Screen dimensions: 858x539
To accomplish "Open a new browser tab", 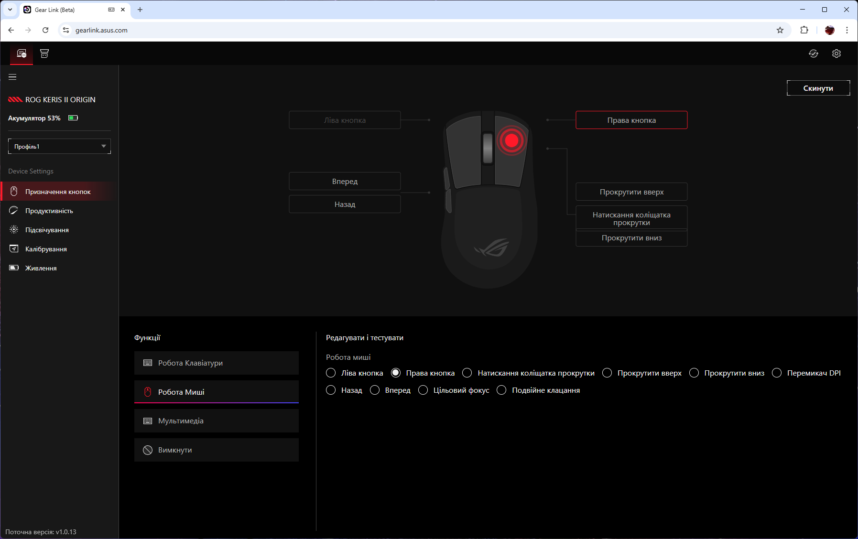I will tap(140, 10).
